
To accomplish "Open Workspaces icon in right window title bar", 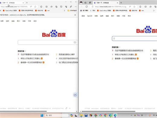I will pos(85,3).
